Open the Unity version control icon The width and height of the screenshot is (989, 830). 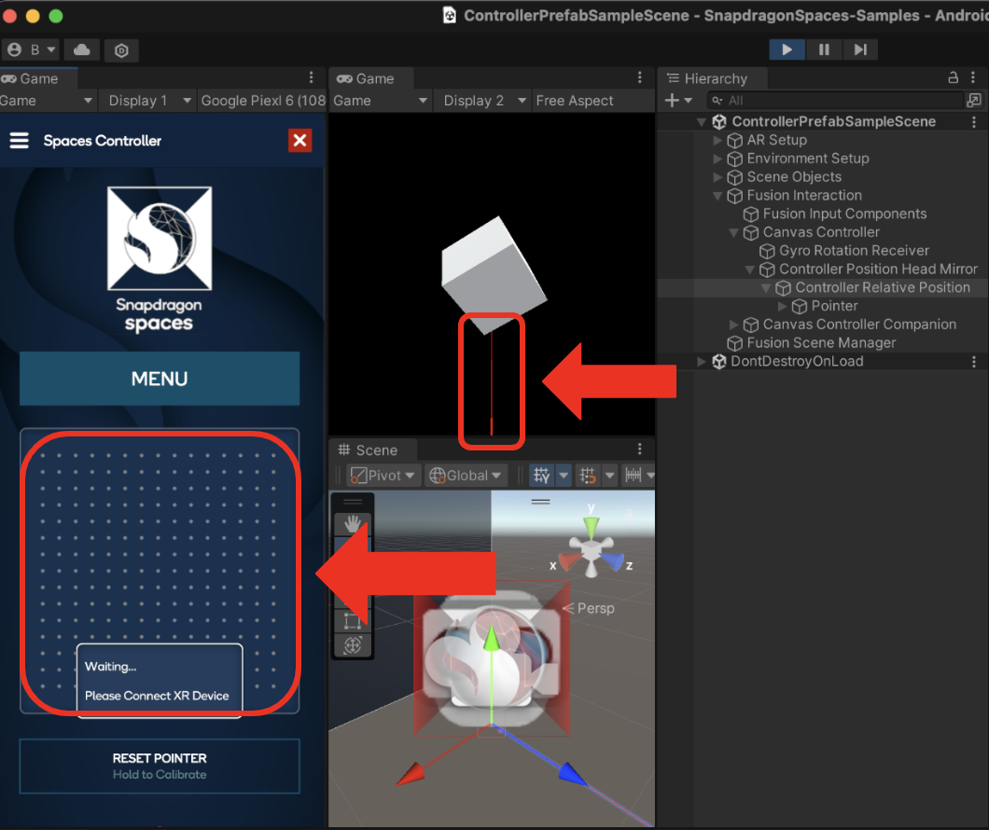coord(121,50)
